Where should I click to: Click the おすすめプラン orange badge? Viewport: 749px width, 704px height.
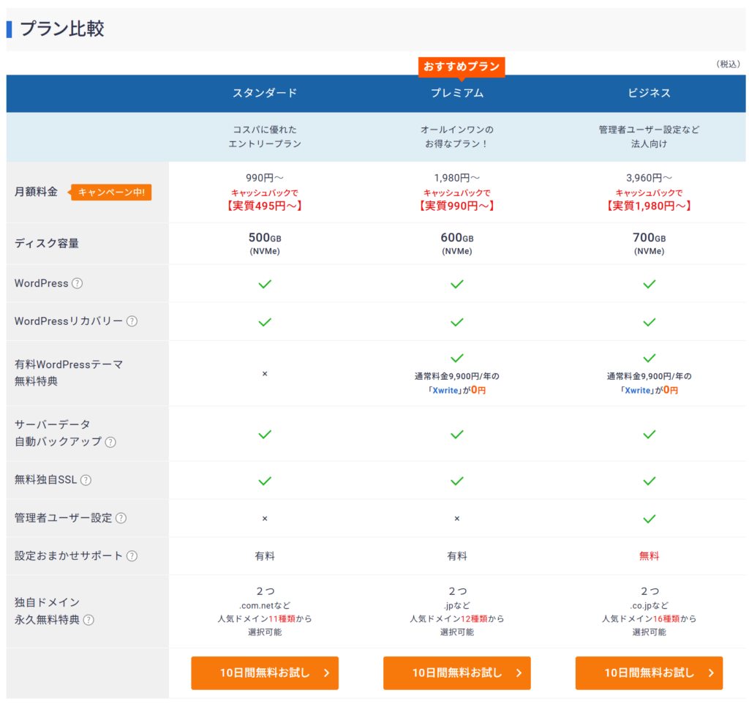pyautogui.click(x=462, y=67)
